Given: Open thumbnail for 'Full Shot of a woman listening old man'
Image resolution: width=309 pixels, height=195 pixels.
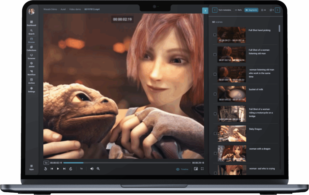Looking at the screenshot, I should point(231,55).
